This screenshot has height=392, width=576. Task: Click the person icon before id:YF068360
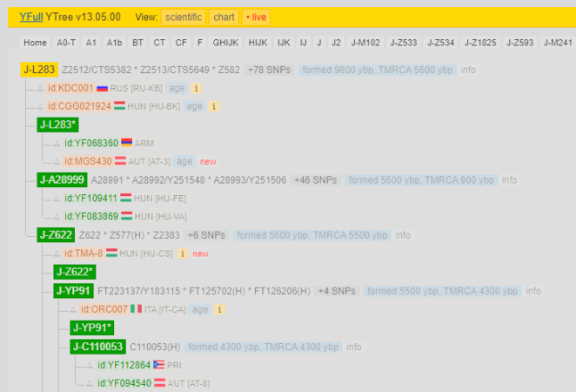click(x=57, y=143)
